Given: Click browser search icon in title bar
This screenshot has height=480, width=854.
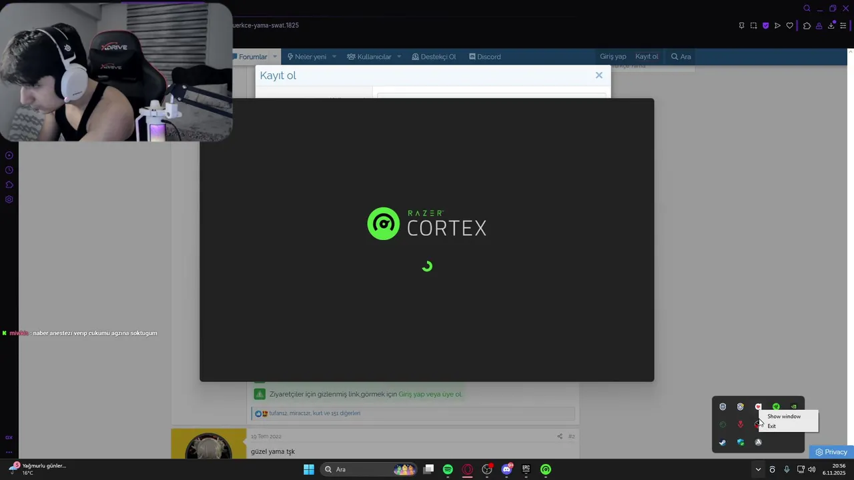Looking at the screenshot, I should pyautogui.click(x=807, y=9).
